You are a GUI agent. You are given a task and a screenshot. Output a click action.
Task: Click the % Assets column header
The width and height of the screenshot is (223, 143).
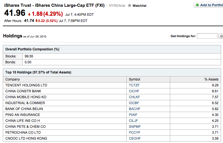click(211, 79)
